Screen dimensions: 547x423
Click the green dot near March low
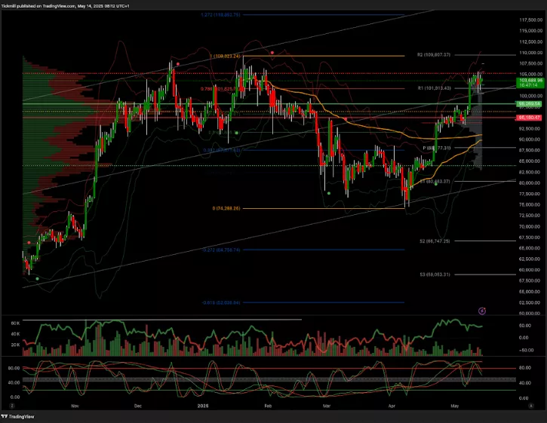328,192
